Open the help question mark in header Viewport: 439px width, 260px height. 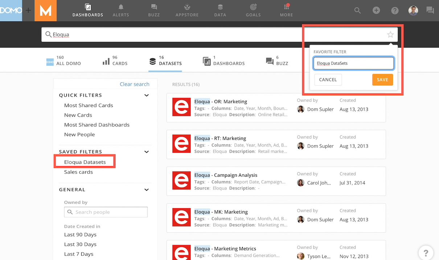click(x=395, y=11)
